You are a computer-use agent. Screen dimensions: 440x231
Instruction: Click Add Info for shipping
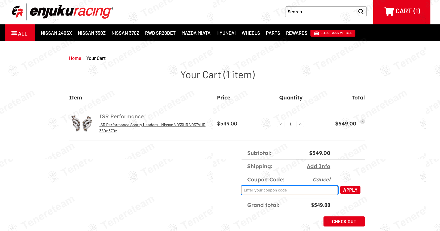point(318,166)
